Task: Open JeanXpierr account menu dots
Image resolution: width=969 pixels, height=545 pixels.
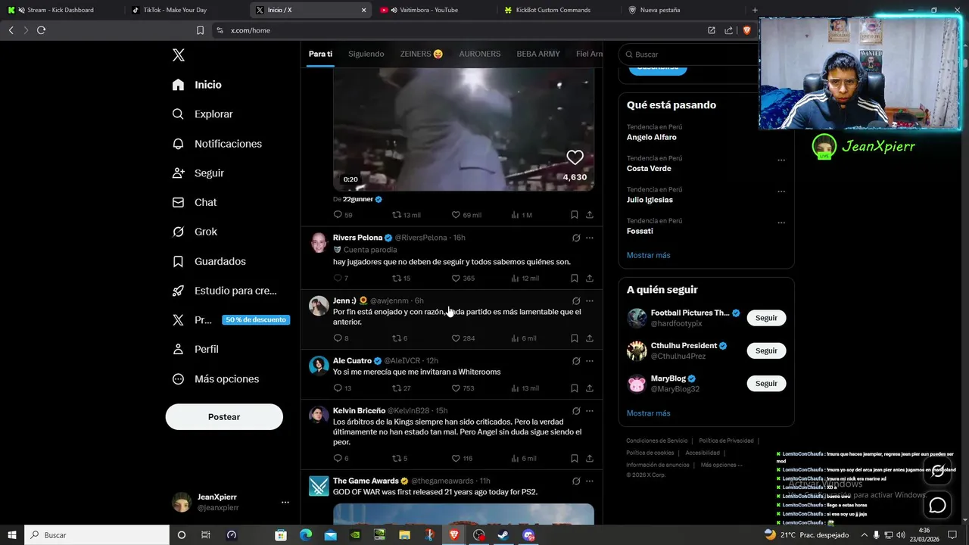Action: click(285, 502)
